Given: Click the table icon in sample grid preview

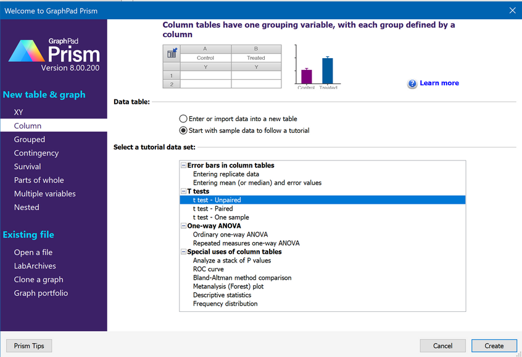Looking at the screenshot, I should (172, 53).
